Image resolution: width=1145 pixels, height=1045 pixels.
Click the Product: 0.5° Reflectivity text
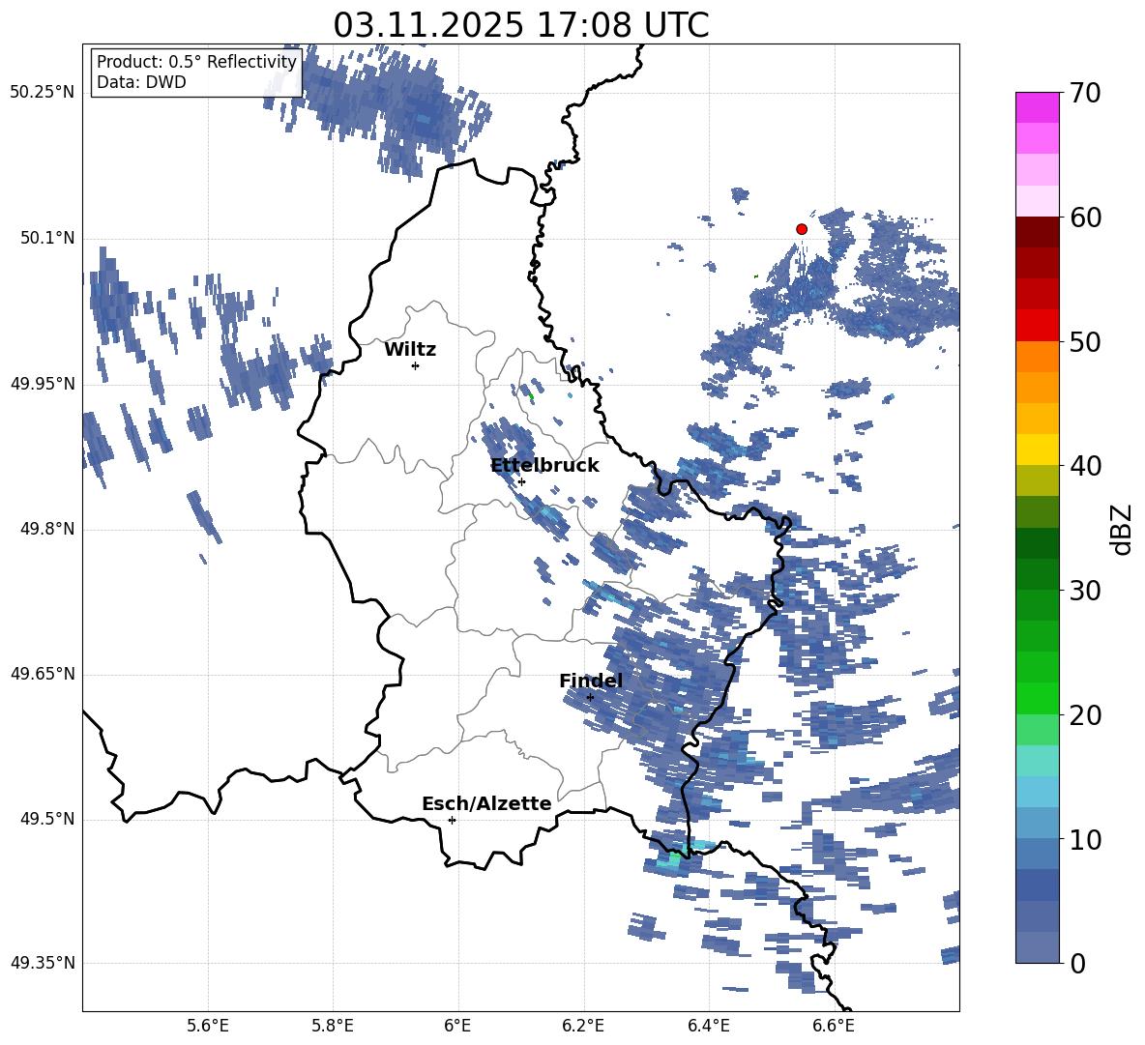point(196,62)
